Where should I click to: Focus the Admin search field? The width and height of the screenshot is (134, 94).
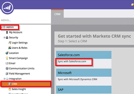(25, 20)
